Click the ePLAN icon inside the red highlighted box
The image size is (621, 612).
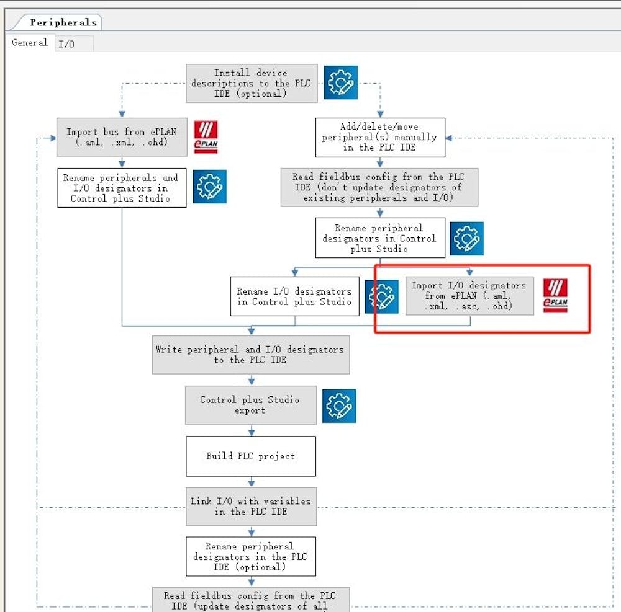coord(556,296)
